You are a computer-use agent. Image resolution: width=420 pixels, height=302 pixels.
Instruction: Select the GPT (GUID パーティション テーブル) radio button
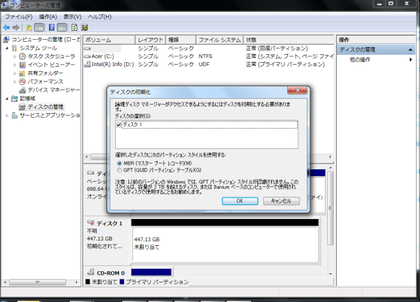click(119, 170)
